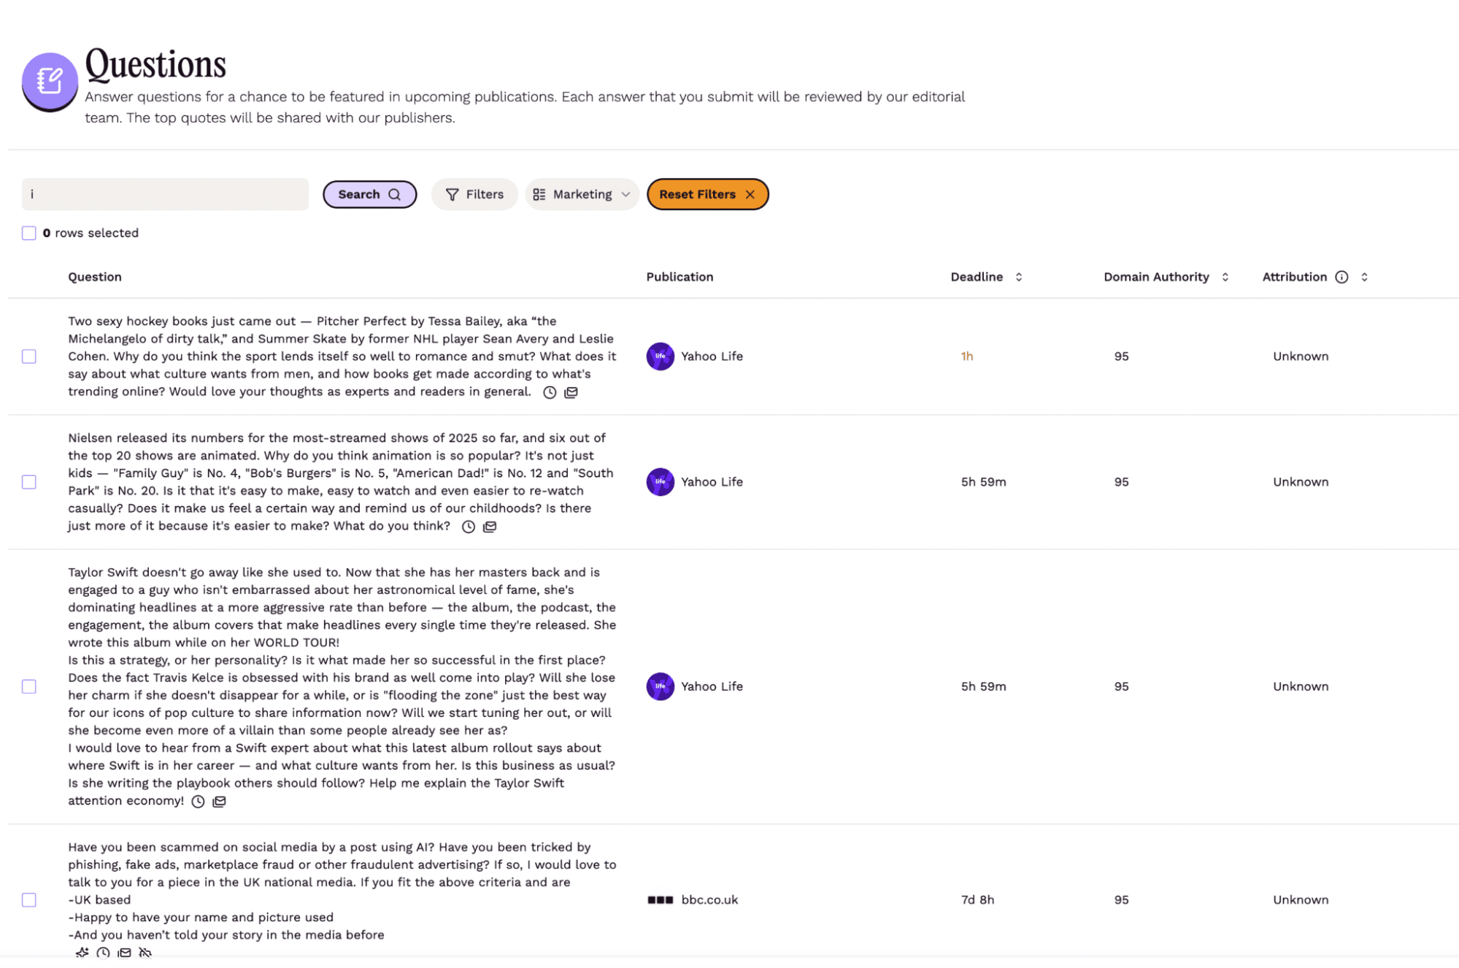Click the purple Questions notepad icon

pos(50,81)
